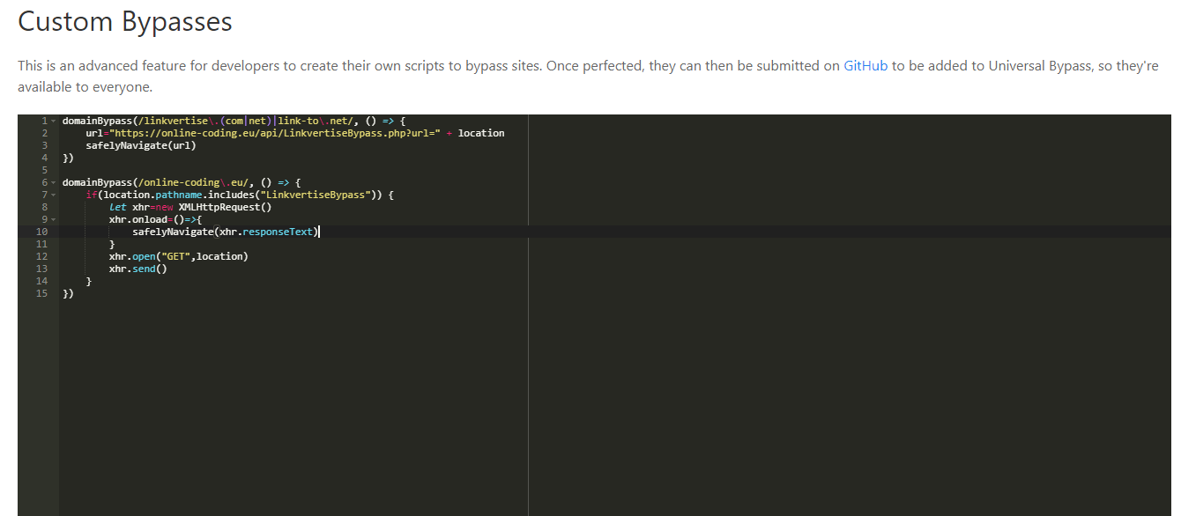This screenshot has width=1181, height=516.
Task: Click the Custom Bypasses heading
Action: (125, 22)
